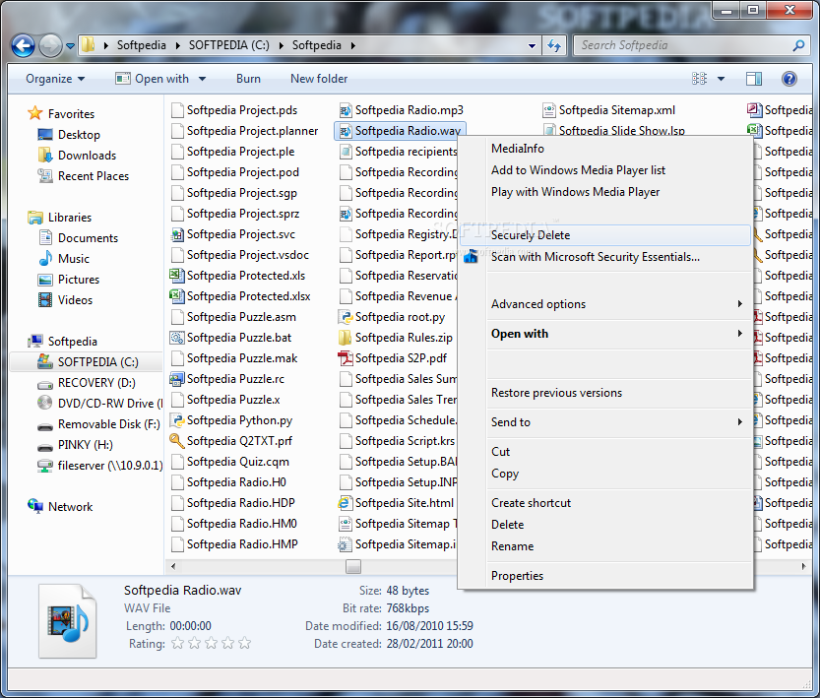The height and width of the screenshot is (698, 820).
Task: Click the Music library icon
Action: (x=45, y=258)
